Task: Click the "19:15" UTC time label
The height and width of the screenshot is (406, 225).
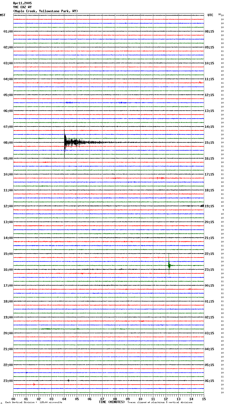Action: click(x=209, y=206)
